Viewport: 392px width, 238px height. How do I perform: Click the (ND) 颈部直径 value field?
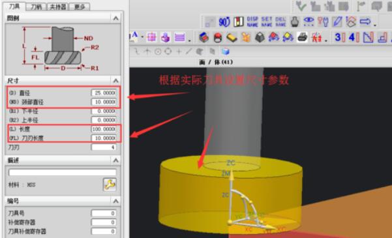tap(104, 102)
